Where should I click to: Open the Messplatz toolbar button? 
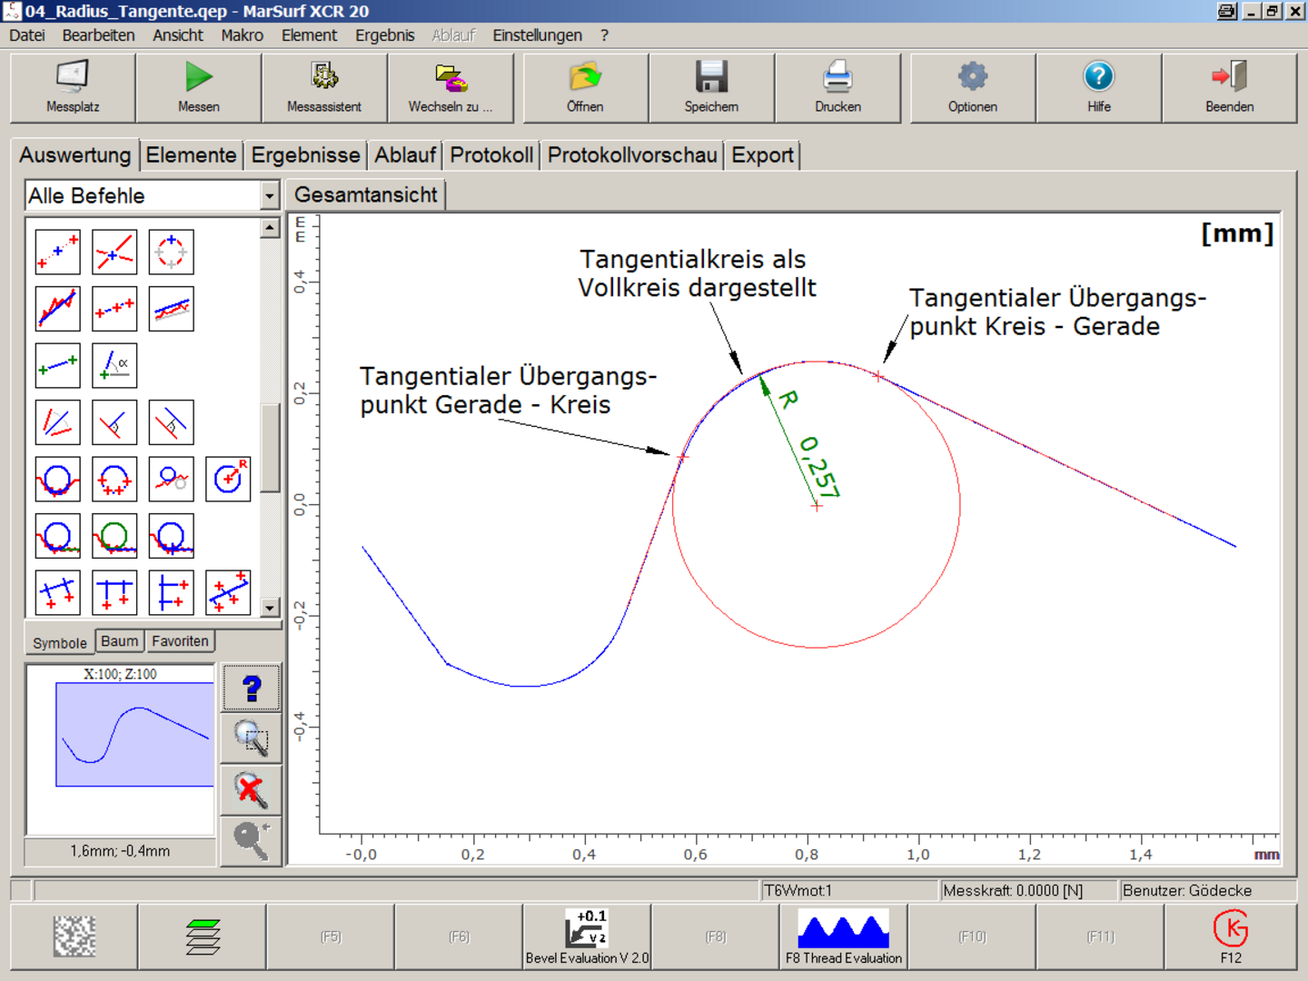[73, 87]
